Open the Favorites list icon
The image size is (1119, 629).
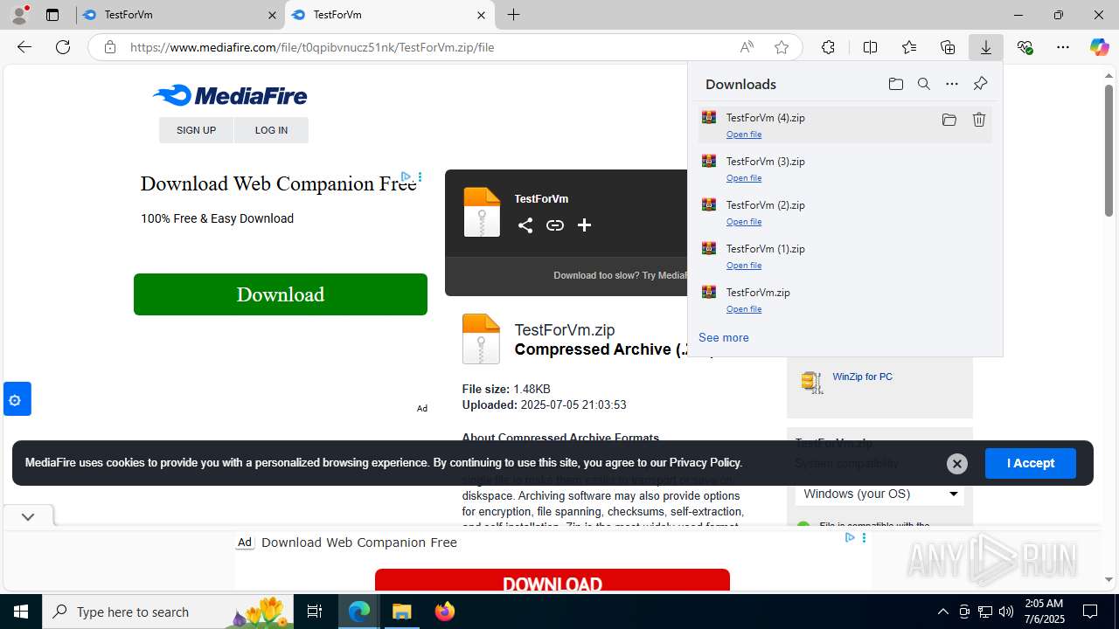(x=909, y=47)
